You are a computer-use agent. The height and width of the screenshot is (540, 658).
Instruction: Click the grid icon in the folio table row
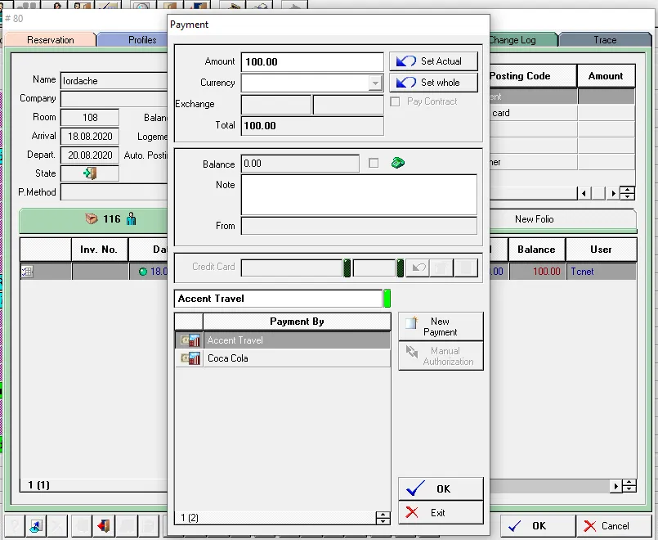pyautogui.click(x=27, y=272)
